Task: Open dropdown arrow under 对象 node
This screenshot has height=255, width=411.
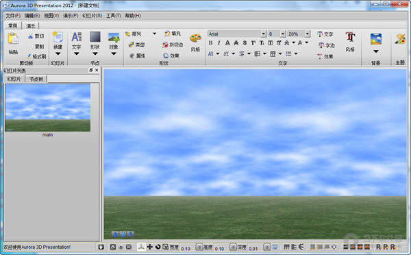Action: tap(114, 53)
